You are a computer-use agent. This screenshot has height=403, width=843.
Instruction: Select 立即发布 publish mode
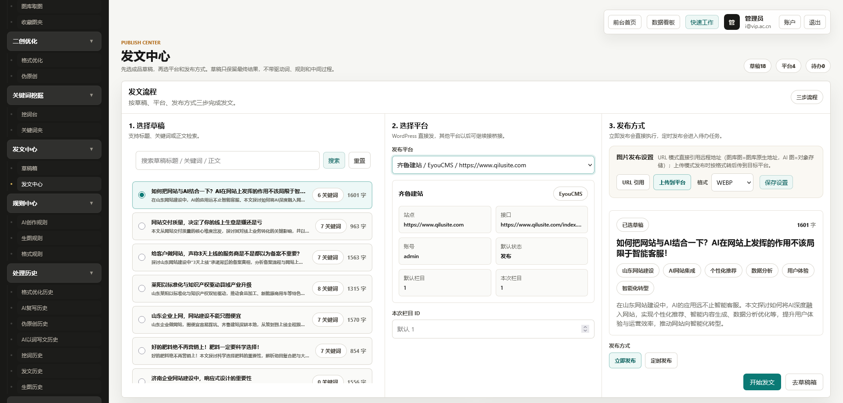click(x=625, y=360)
